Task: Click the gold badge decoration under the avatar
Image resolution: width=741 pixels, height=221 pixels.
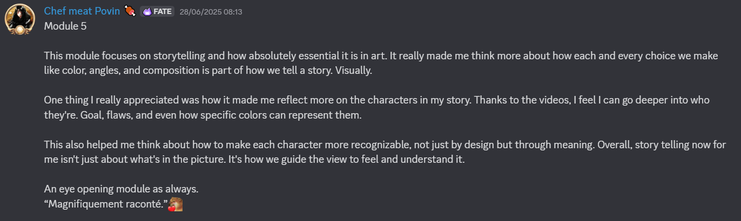Action: [20, 31]
